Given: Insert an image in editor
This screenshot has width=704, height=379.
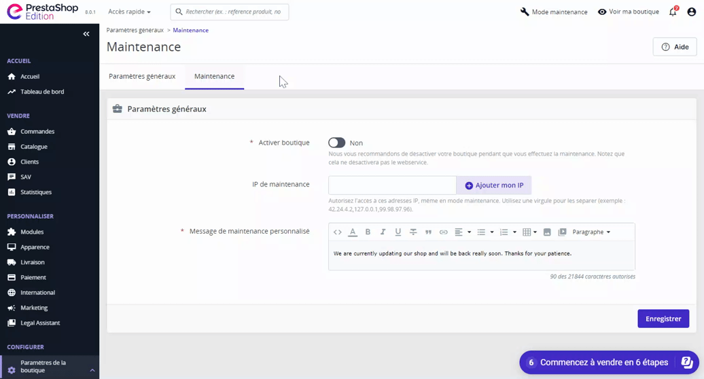Looking at the screenshot, I should (x=547, y=232).
